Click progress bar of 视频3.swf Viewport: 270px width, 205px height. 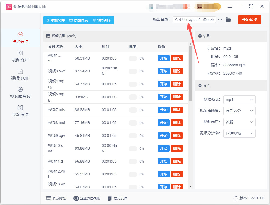point(133,71)
